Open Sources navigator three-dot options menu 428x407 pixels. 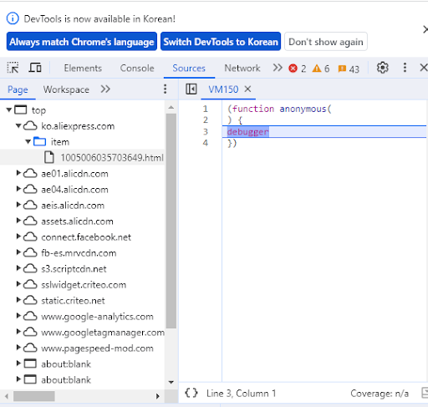pos(165,89)
